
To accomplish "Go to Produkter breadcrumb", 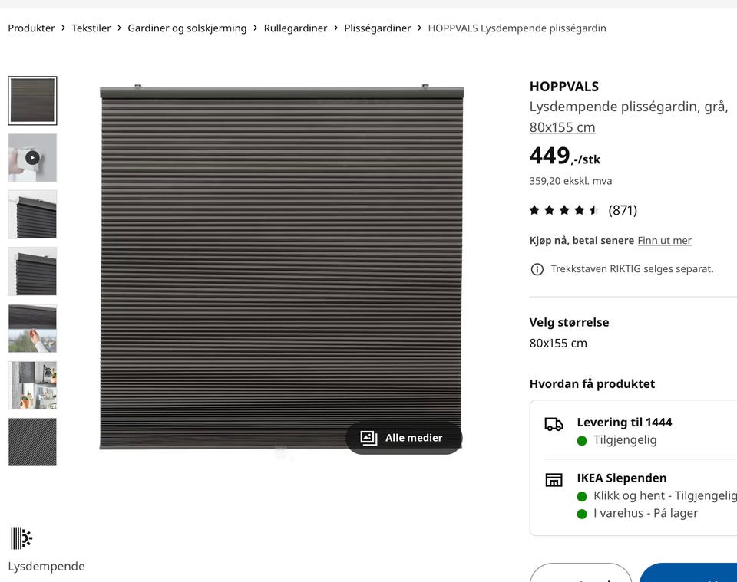I will coord(31,28).
